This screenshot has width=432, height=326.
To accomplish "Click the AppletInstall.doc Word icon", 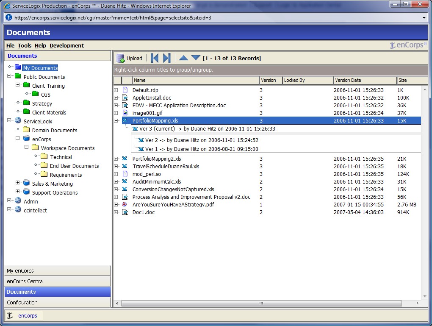I will 125,98.
